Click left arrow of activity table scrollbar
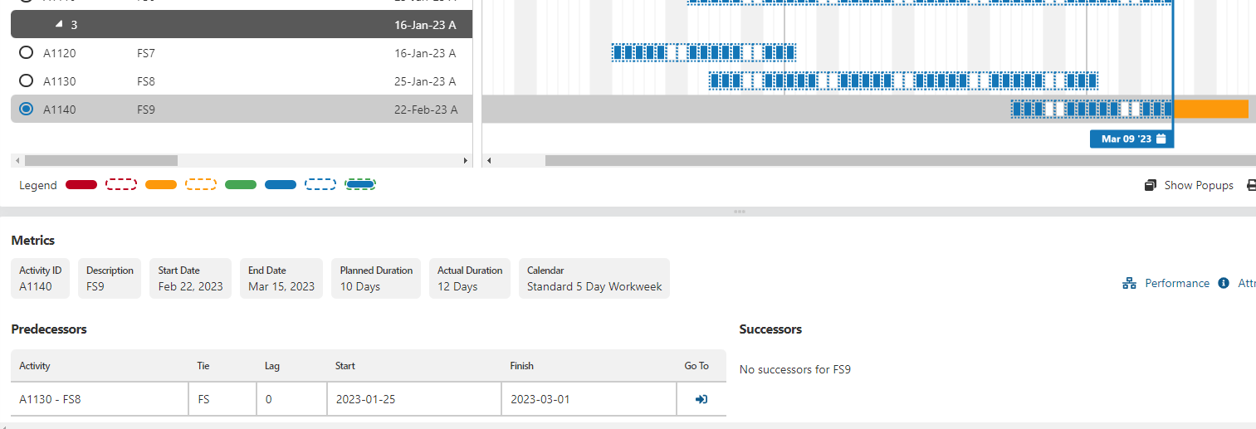This screenshot has width=1256, height=429. click(x=17, y=160)
